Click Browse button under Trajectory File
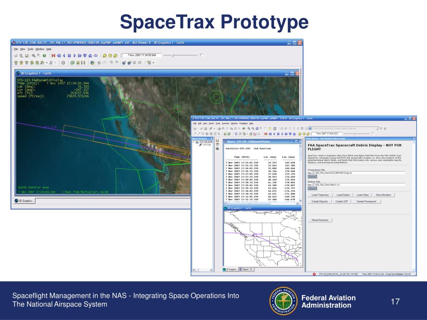This screenshot has height=320, width=427. [x=312, y=176]
